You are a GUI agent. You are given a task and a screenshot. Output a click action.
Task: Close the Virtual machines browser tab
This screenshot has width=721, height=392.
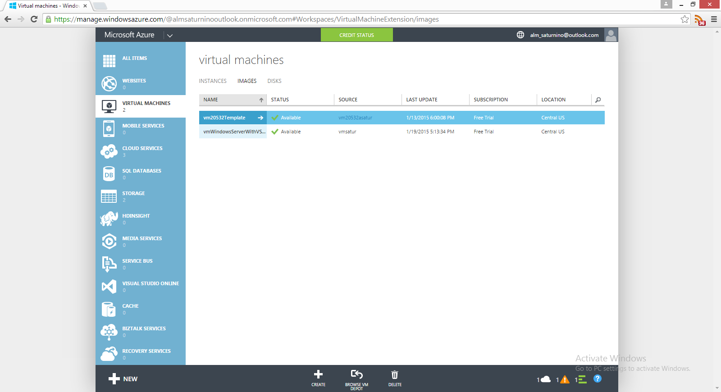(x=85, y=6)
